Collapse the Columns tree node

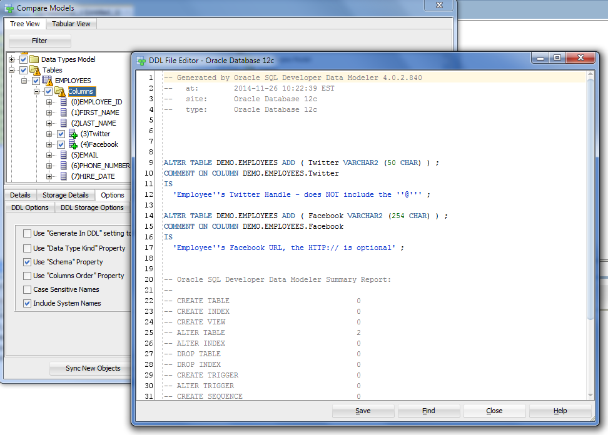click(x=36, y=91)
